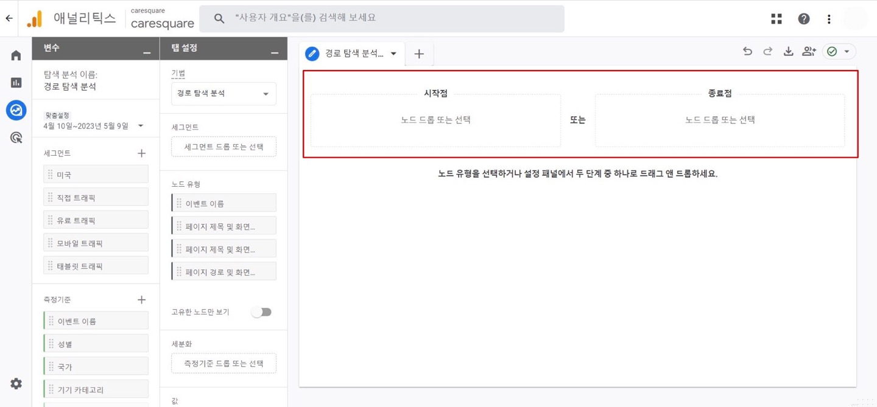Open caresquare property selector
The height and width of the screenshot is (407, 877).
(163, 19)
